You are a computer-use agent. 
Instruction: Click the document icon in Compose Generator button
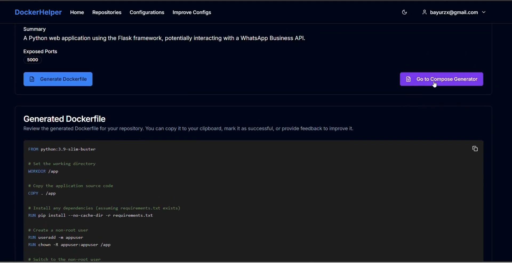point(408,79)
